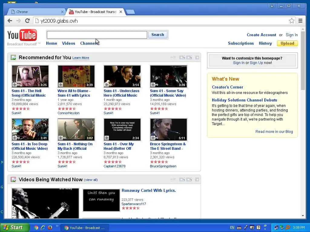Open the ConnorHeydon channel link
Screen dimensions: 310x232
(68, 113)
